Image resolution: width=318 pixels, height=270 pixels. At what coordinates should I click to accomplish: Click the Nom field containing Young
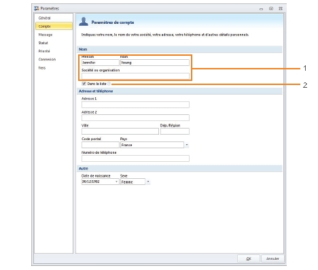pyautogui.click(x=155, y=63)
